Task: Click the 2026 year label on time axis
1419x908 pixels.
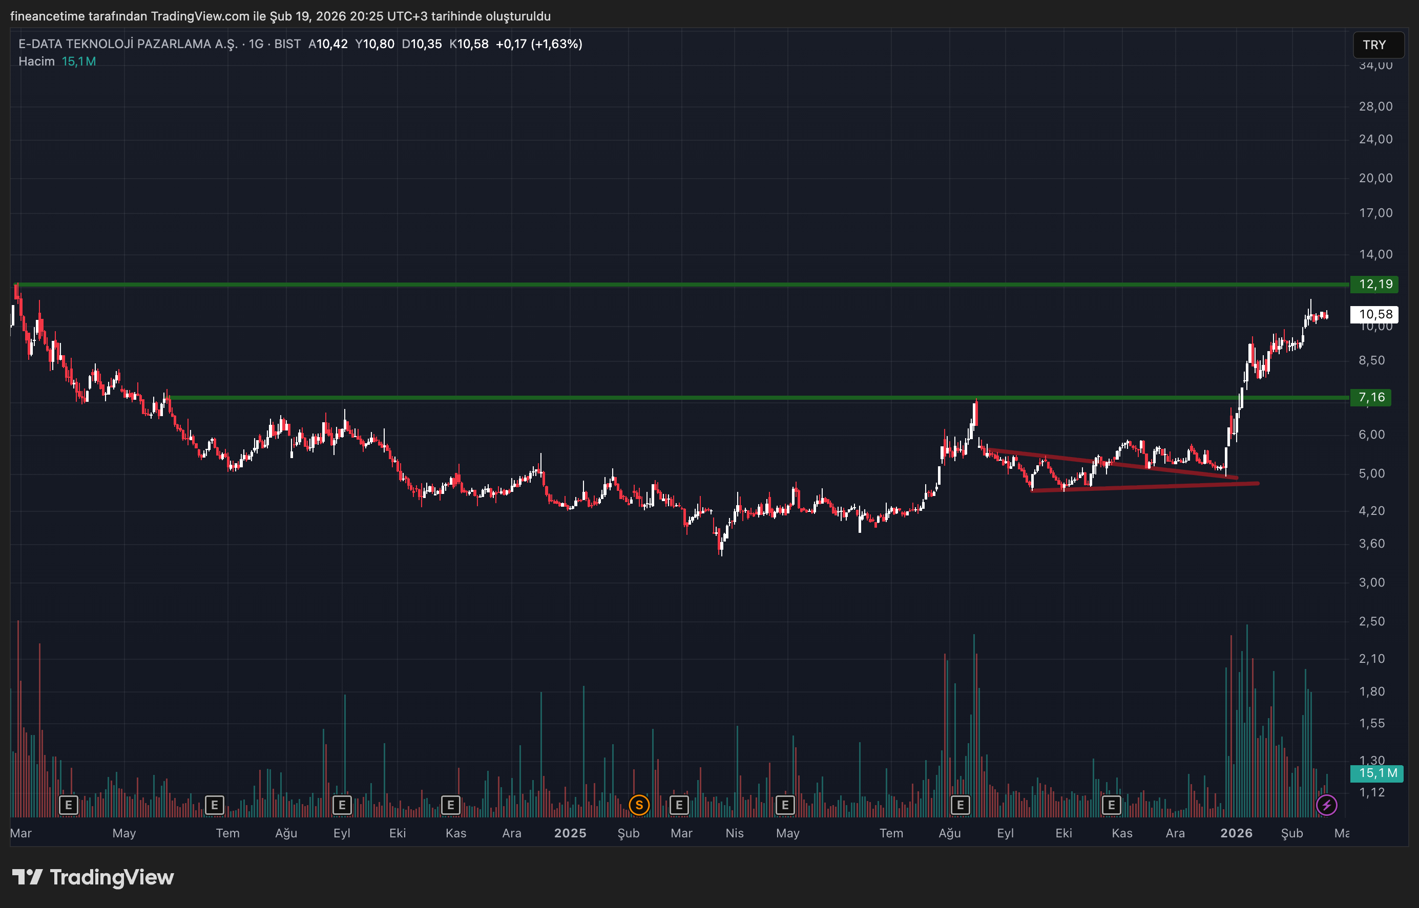Action: (1236, 833)
